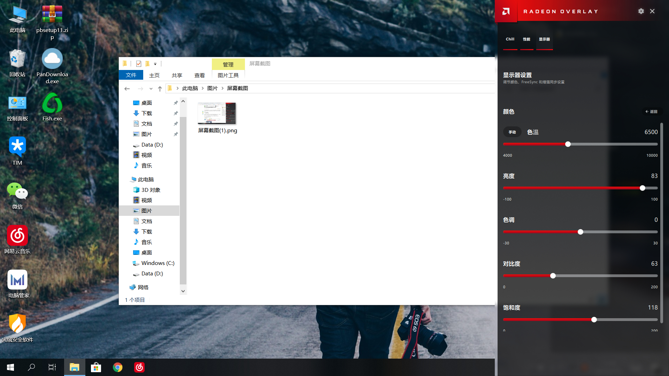Click the 亮度 brightness slider handle
Screen dimensions: 669x376
coord(643,188)
